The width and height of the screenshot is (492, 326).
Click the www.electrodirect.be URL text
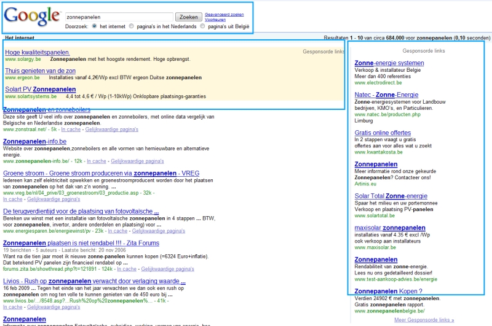pyautogui.click(x=378, y=83)
